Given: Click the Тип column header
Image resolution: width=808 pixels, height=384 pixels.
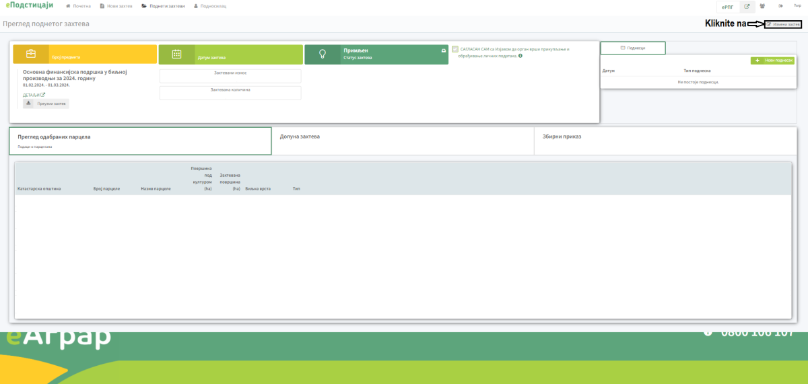Looking at the screenshot, I should click(x=296, y=189).
